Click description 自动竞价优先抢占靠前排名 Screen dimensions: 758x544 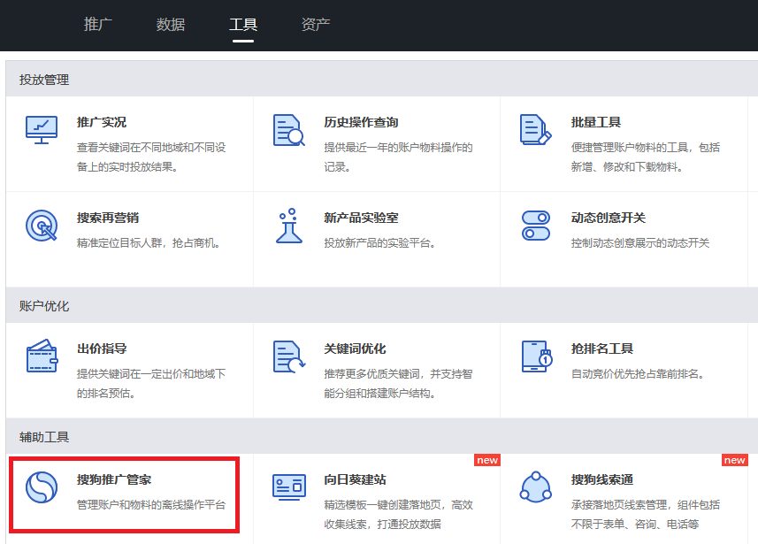638,374
